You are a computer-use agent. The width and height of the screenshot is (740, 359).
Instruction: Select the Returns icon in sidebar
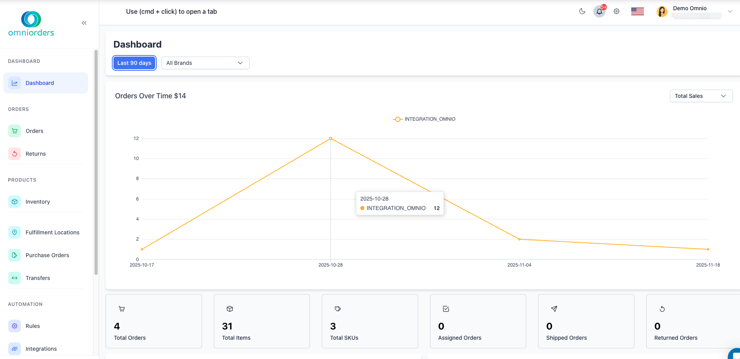[x=14, y=153]
